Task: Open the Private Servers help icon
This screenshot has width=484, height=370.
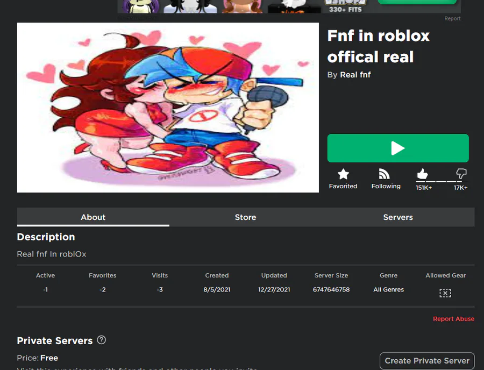Action: click(x=101, y=340)
